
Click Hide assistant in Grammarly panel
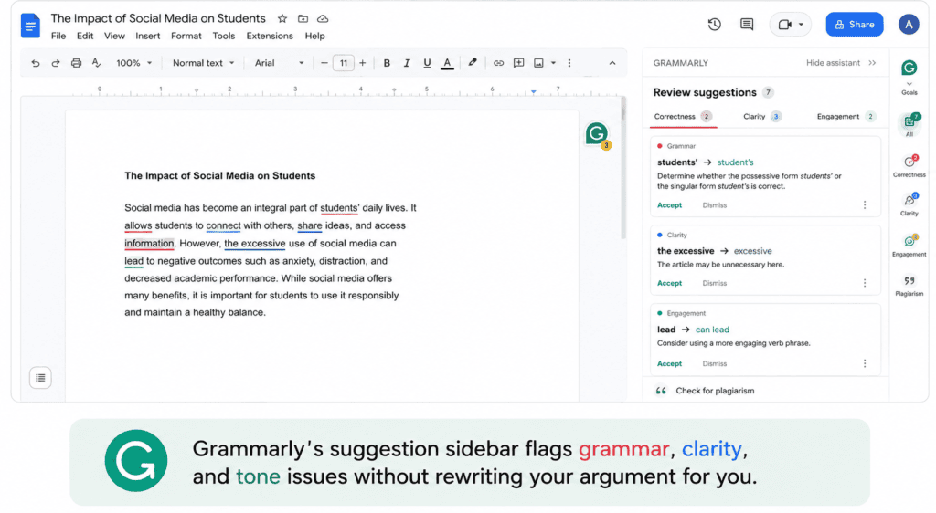click(x=841, y=63)
